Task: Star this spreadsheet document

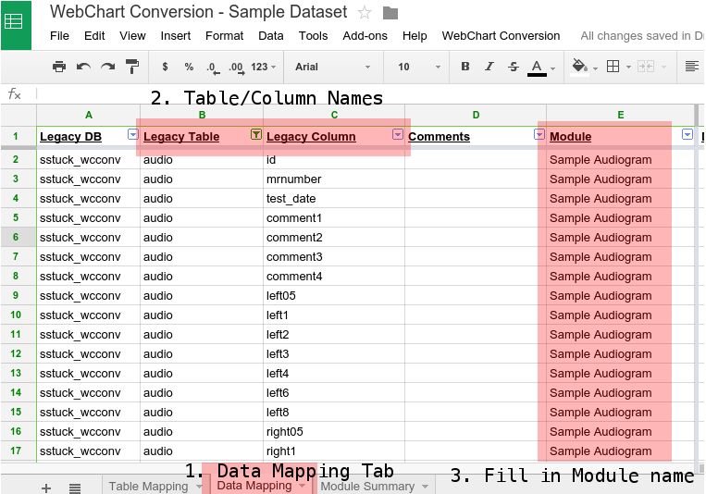Action: 365,13
